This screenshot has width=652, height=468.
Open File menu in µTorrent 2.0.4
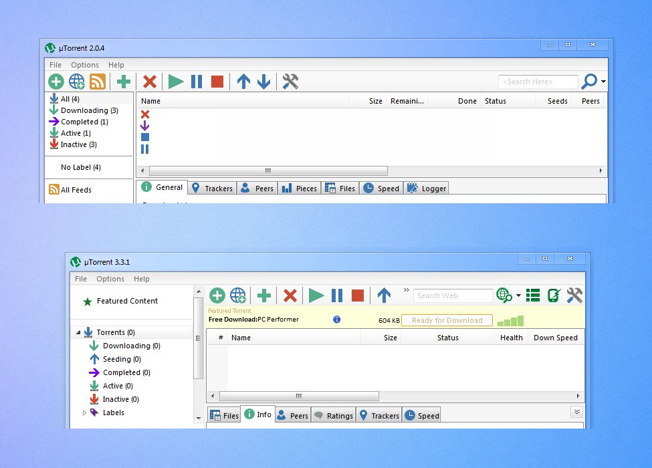click(56, 65)
